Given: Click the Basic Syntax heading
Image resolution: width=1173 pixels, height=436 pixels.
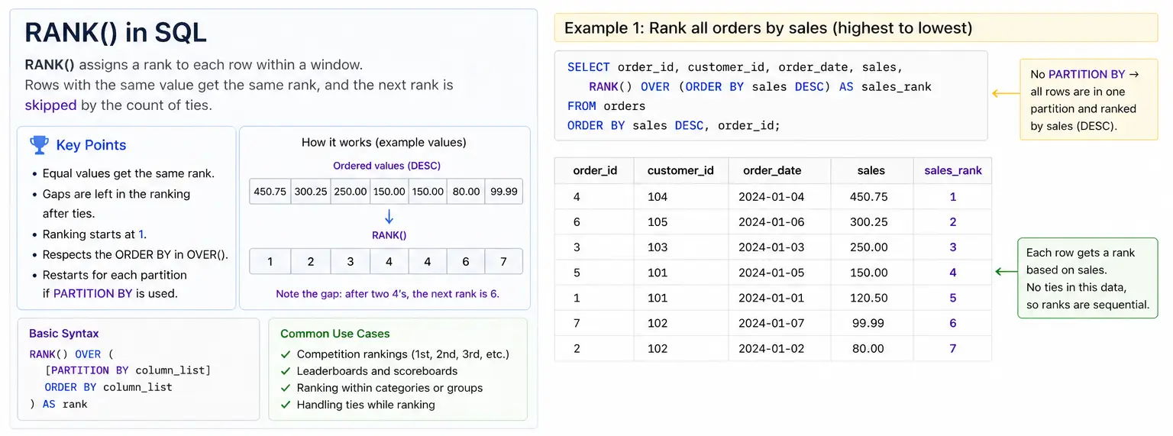Looking at the screenshot, I should pos(63,334).
